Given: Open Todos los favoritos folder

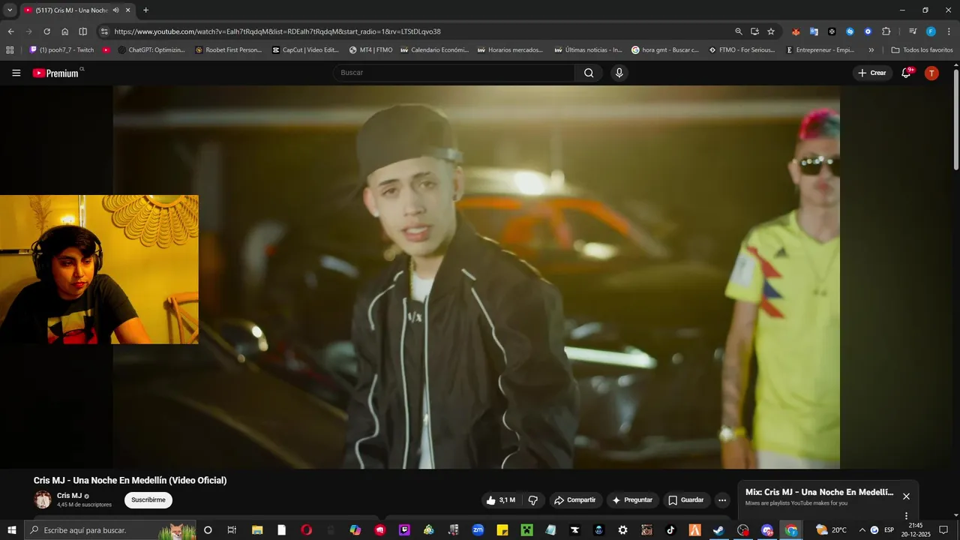Looking at the screenshot, I should coord(922,50).
